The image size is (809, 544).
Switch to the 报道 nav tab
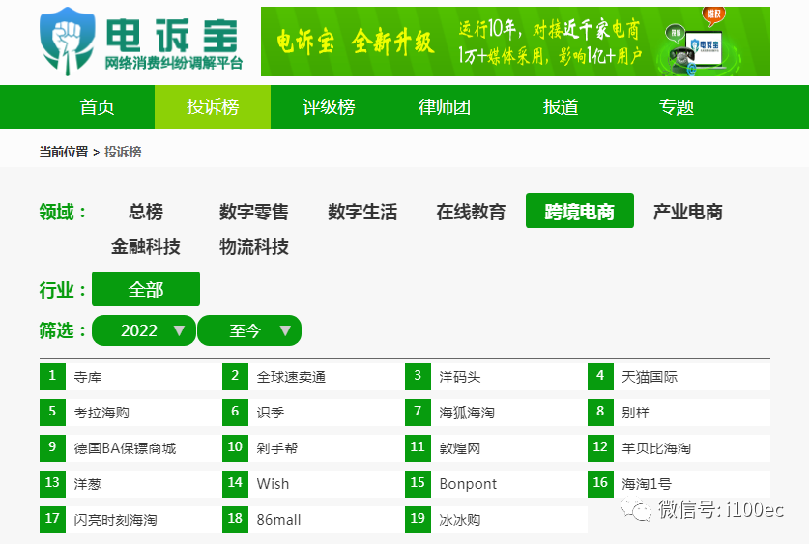pos(561,106)
